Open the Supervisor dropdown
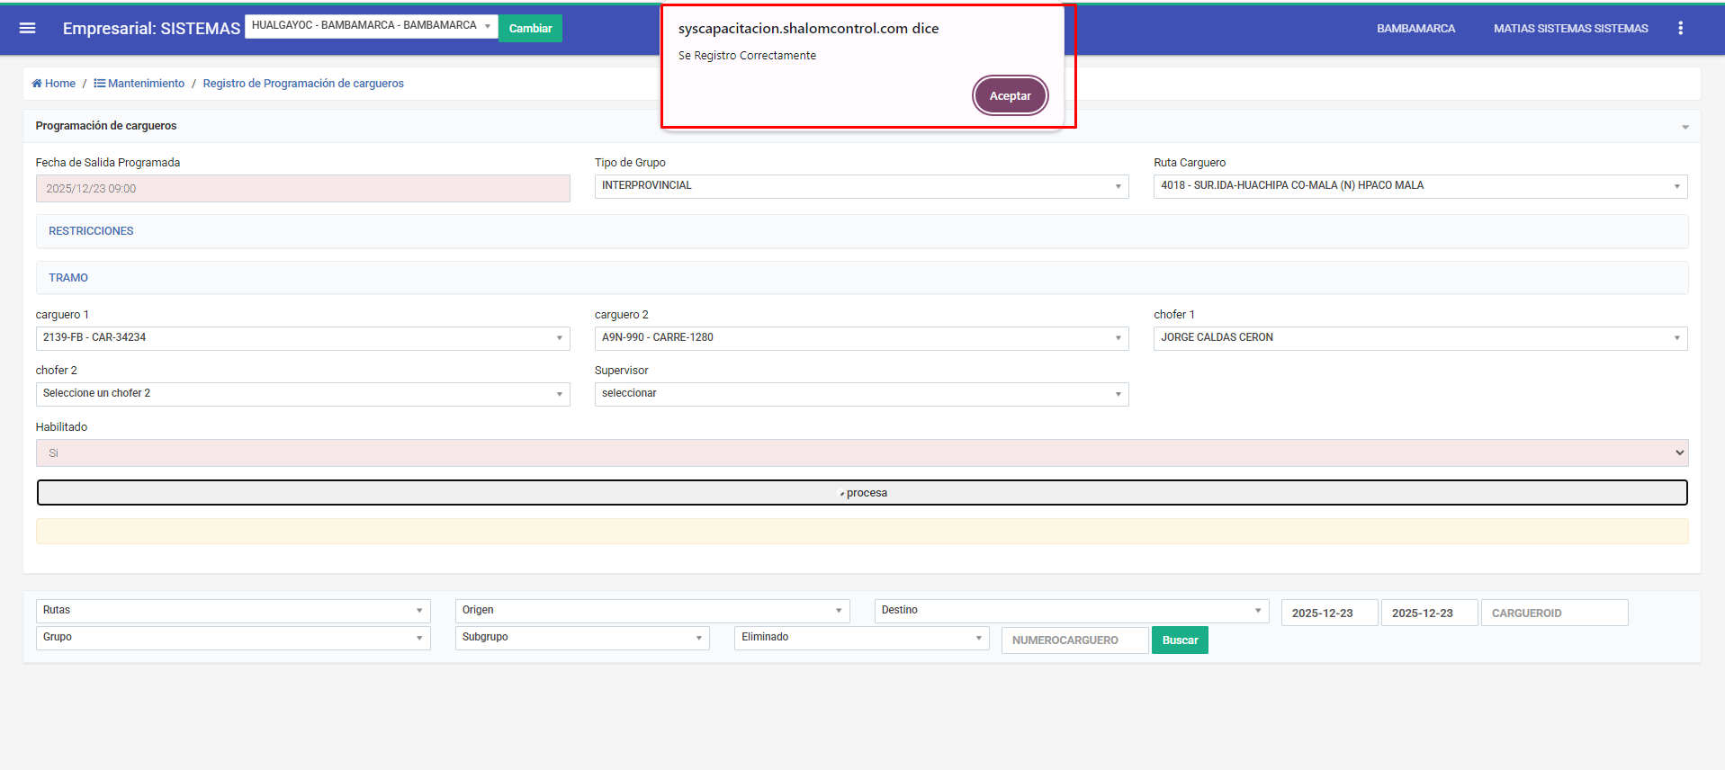Viewport: 1725px width, 770px height. [860, 394]
